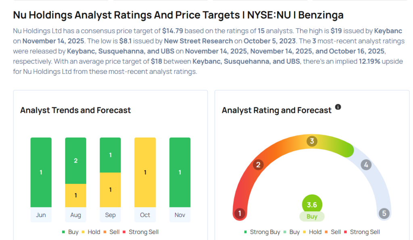Toggle the Buy legend in Analyst Trends chart
This screenshot has width=413, height=240.
70,232
